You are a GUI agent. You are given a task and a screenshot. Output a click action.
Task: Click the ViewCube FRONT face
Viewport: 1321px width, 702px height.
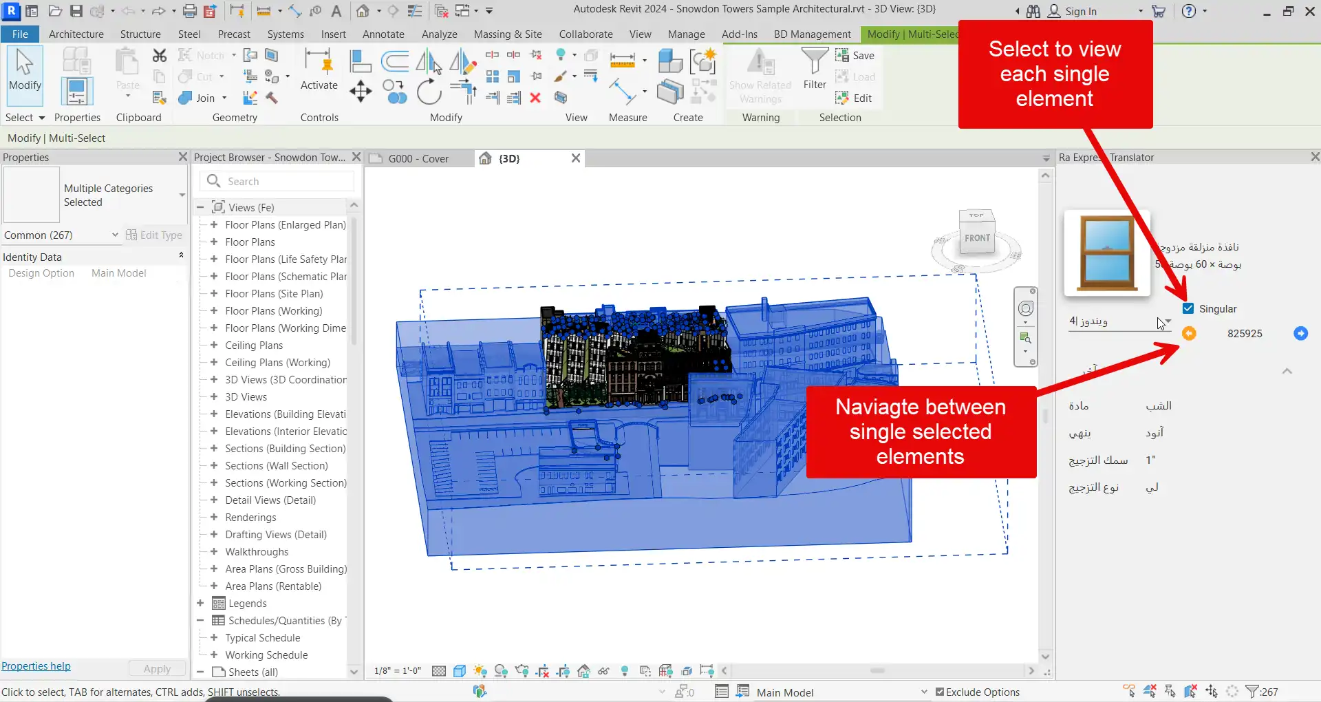point(976,238)
